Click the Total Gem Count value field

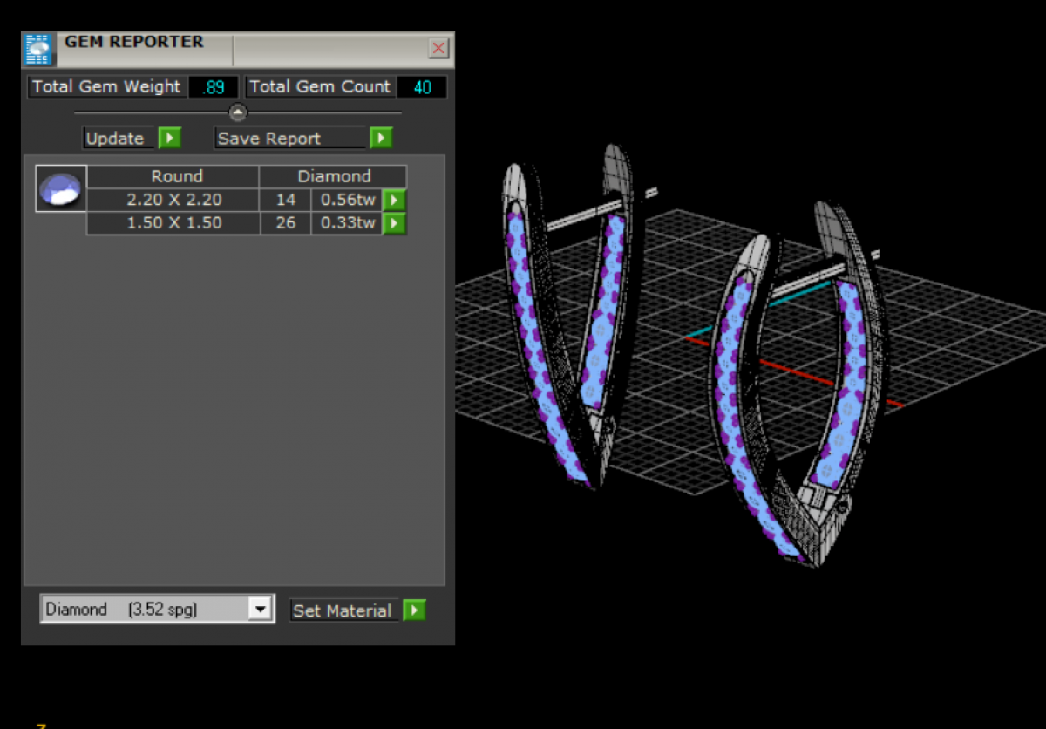pyautogui.click(x=422, y=87)
